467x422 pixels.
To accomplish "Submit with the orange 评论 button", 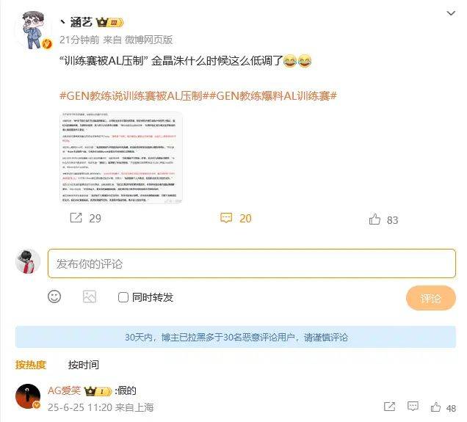I will (431, 298).
